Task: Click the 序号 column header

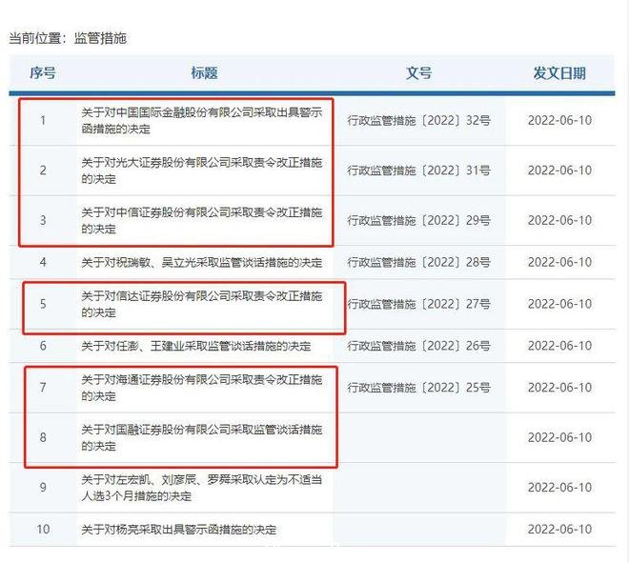Action: 43,73
